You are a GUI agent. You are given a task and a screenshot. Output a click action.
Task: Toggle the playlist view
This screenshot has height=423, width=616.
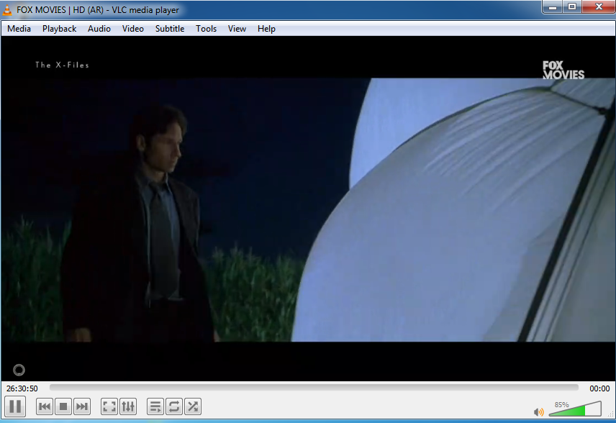point(155,406)
